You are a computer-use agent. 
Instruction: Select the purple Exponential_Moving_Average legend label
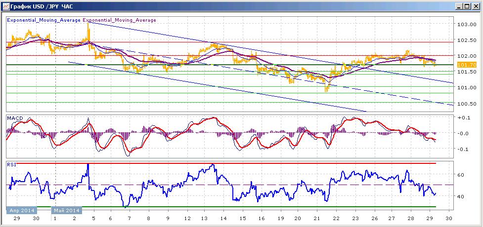point(120,20)
